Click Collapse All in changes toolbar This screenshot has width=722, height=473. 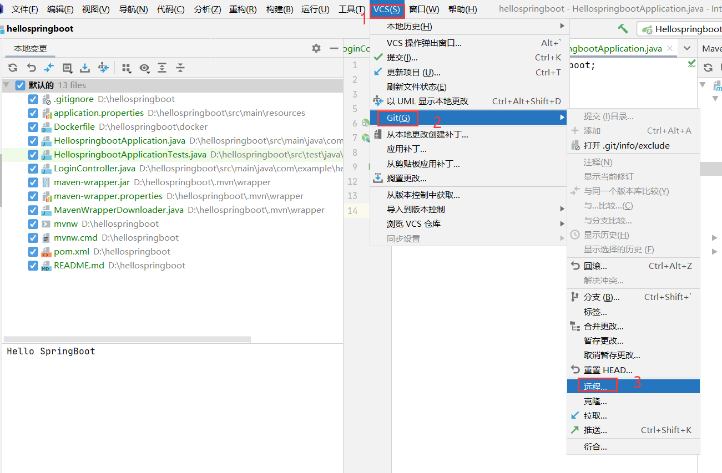[x=180, y=68]
